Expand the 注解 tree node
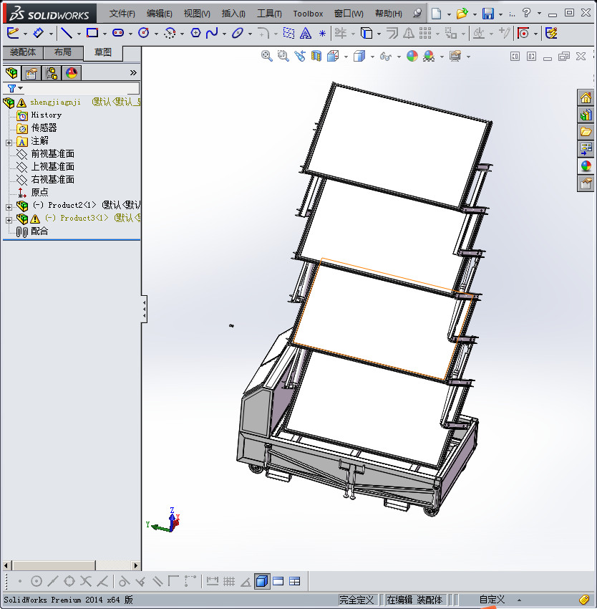 [x=9, y=143]
